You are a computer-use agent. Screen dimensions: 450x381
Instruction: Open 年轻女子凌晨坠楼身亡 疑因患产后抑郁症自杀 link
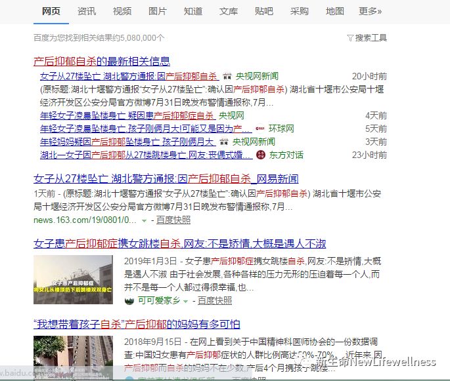(x=127, y=115)
